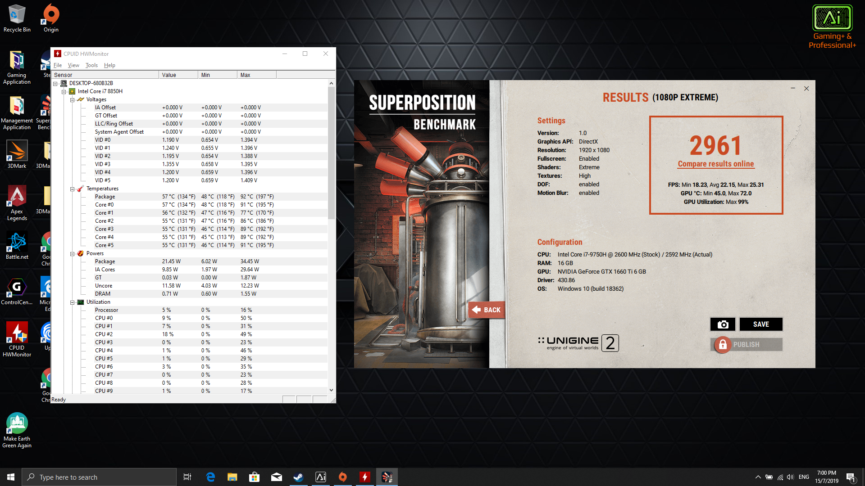Screen dimensions: 865x486
Task: Click the HWMonitor scrollbar down arrow
Action: coord(331,390)
